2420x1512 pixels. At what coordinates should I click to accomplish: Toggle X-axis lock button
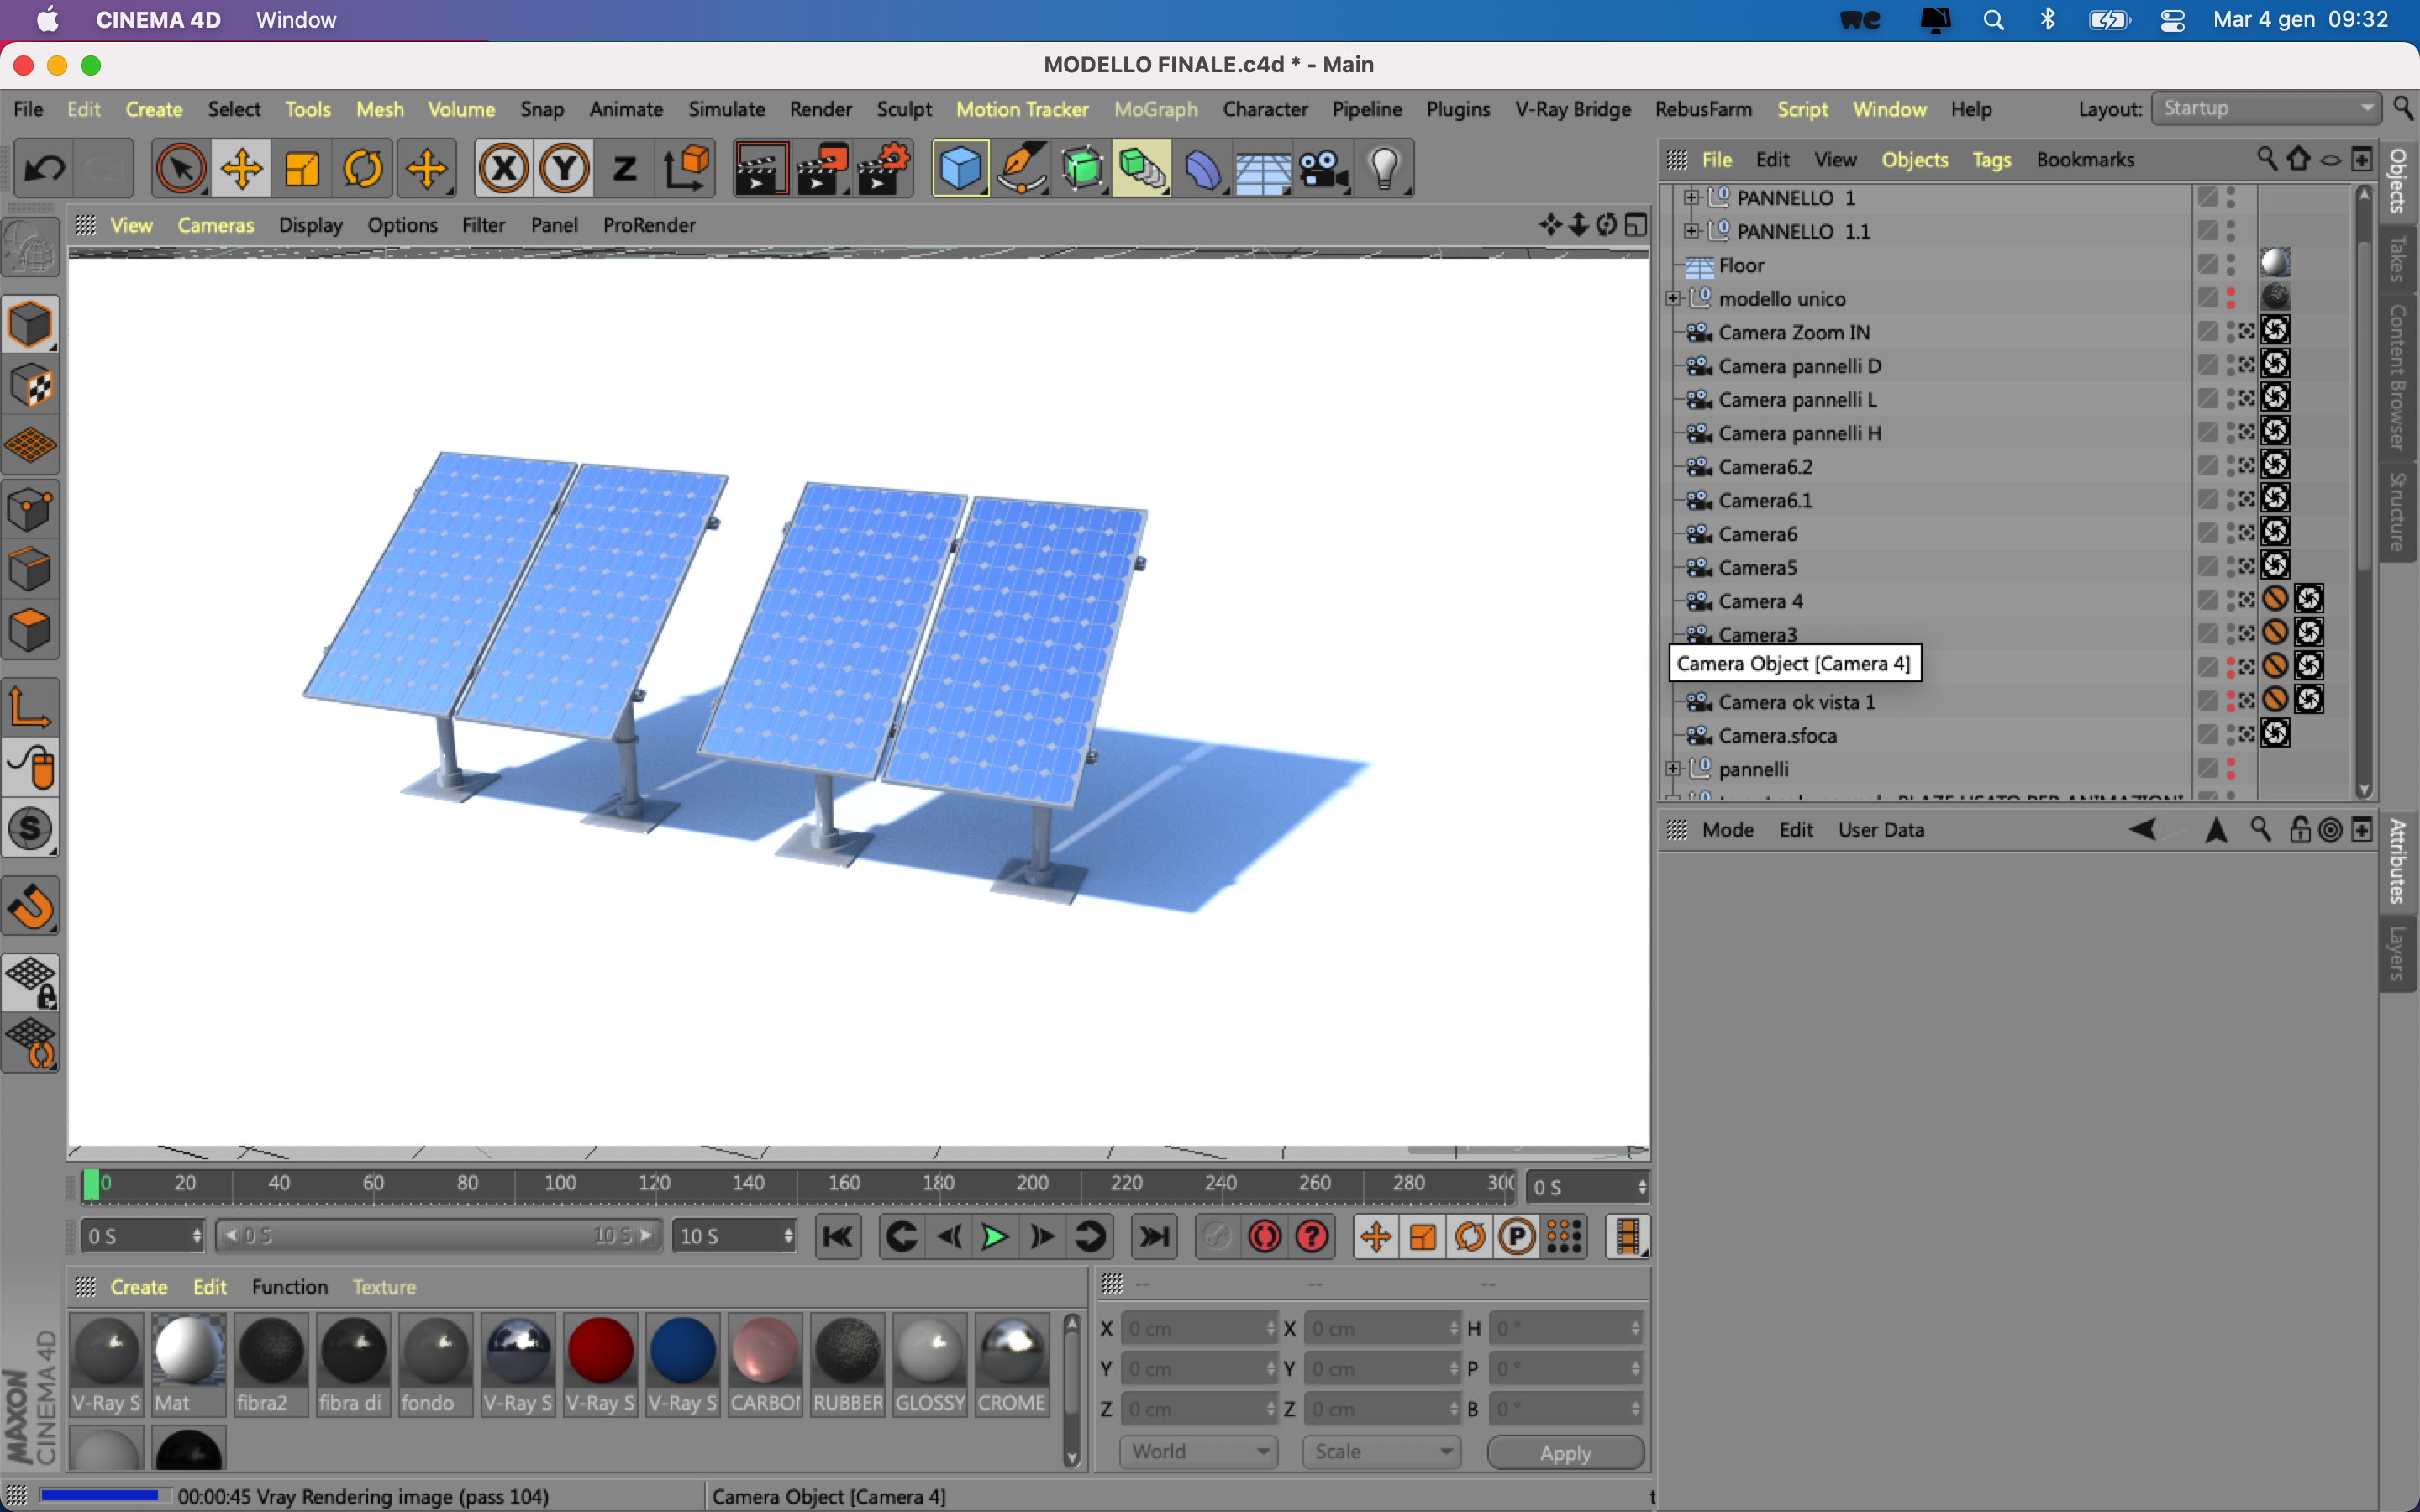pos(503,168)
